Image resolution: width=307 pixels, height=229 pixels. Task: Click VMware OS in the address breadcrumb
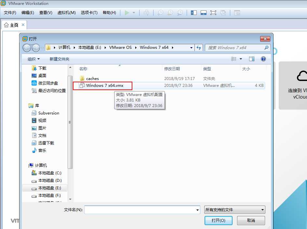coord(120,47)
